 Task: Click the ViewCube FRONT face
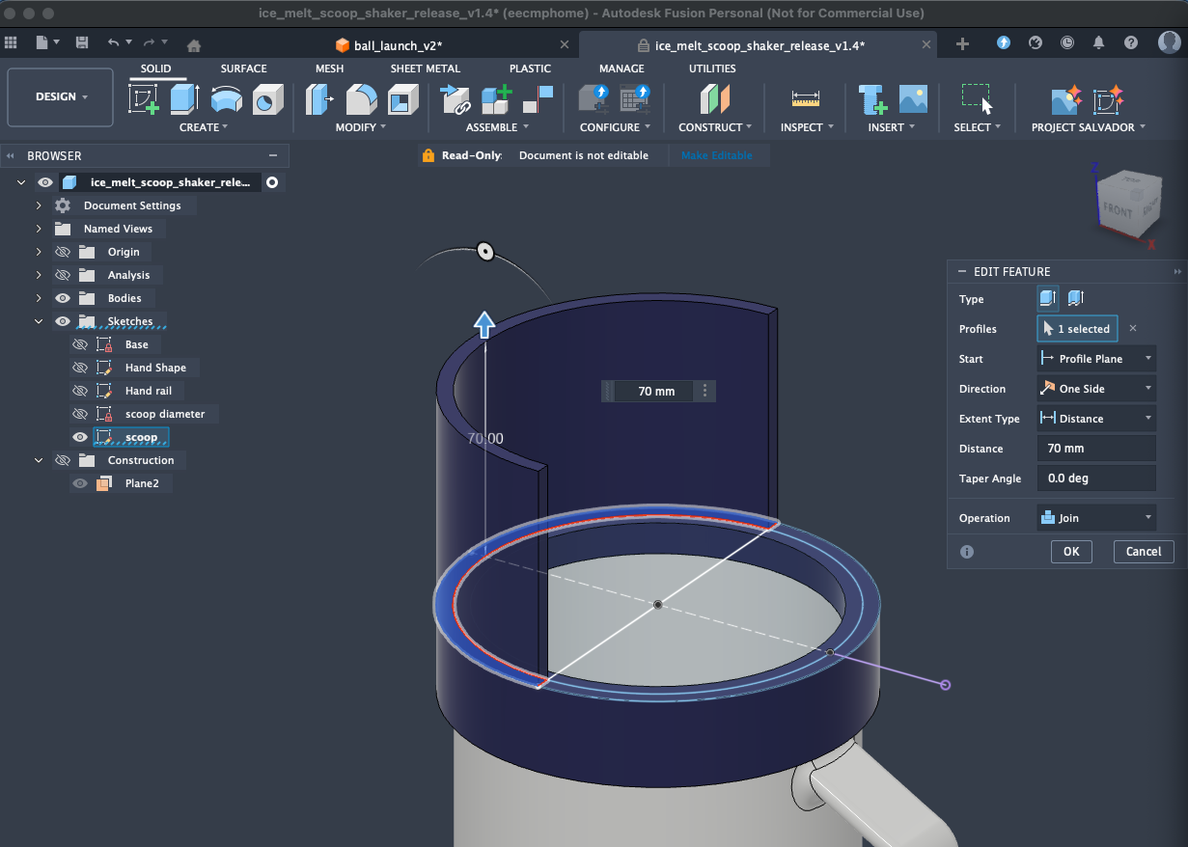[x=1118, y=209]
